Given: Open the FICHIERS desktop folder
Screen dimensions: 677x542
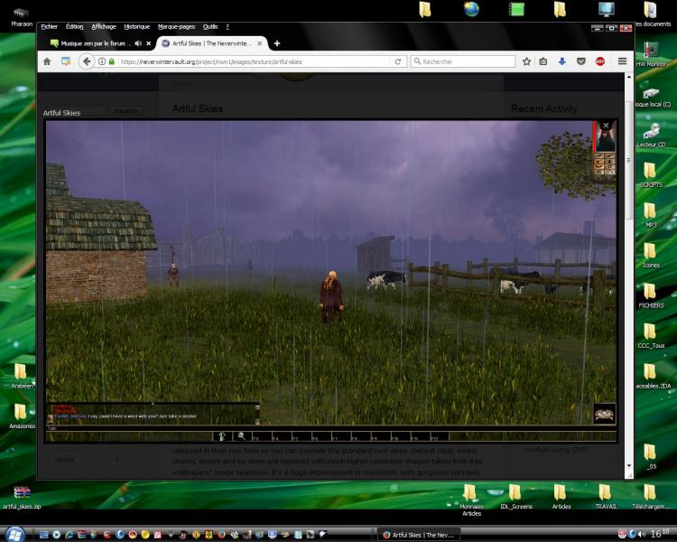Looking at the screenshot, I should point(651,295).
